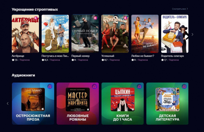Select the Книги до 1 часа category
Image resolution: width=204 pixels, height=132 pixels.
[123, 104]
